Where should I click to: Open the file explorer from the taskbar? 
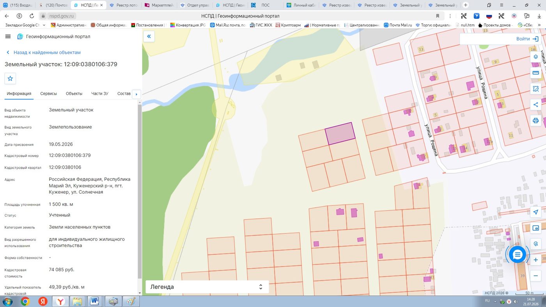tap(77, 302)
